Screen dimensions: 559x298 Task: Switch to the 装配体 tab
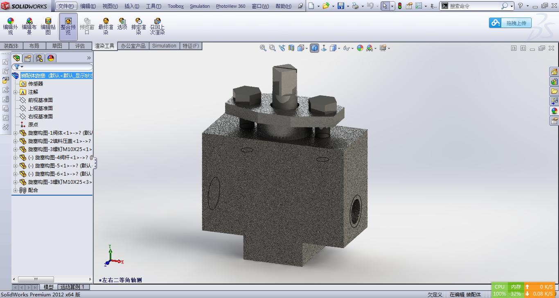pyautogui.click(x=11, y=46)
